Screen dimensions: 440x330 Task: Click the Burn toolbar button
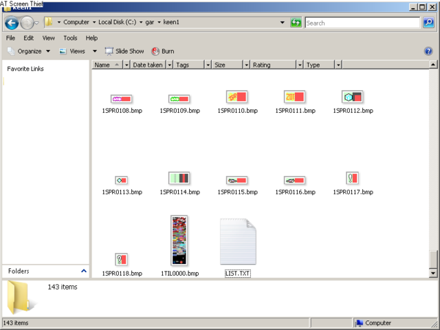click(x=162, y=51)
